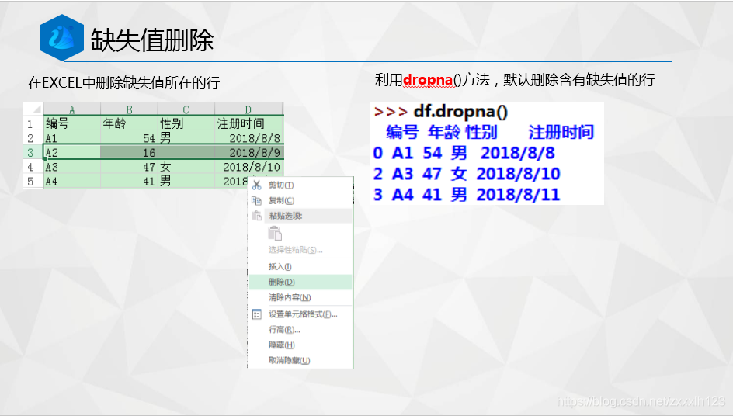Click cell containing 注册时间 in spreadsheet
This screenshot has width=733, height=416.
point(248,123)
